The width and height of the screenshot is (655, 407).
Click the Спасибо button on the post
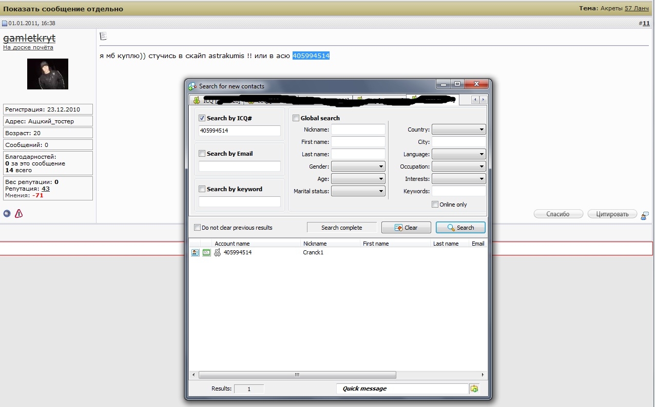558,214
